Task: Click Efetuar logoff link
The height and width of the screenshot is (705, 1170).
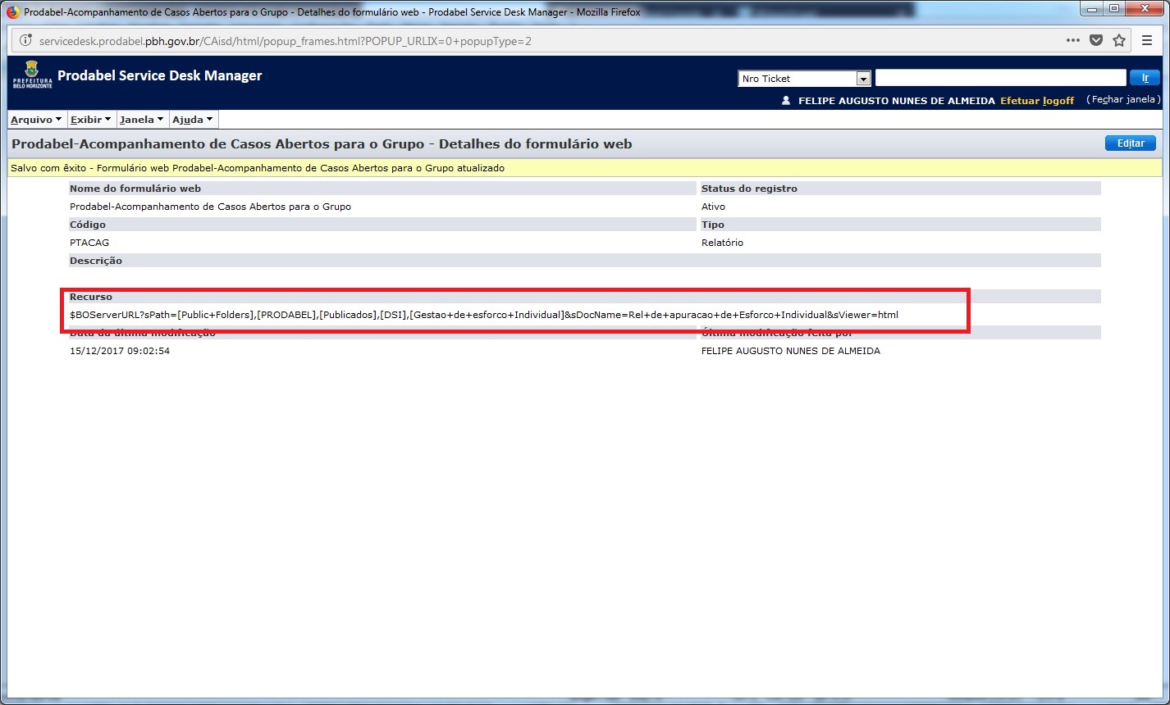Action: click(1037, 101)
